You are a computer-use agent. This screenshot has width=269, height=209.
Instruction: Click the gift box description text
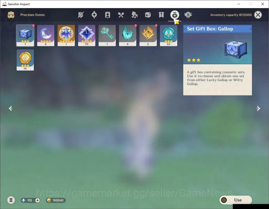tap(216, 78)
